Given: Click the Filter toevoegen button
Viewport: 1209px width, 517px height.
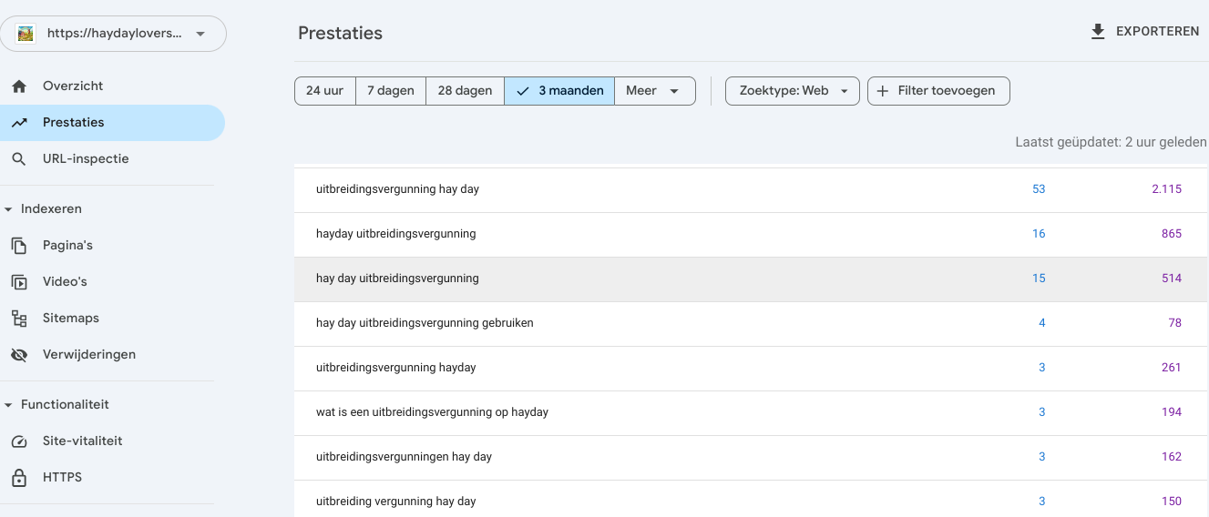Looking at the screenshot, I should (938, 91).
